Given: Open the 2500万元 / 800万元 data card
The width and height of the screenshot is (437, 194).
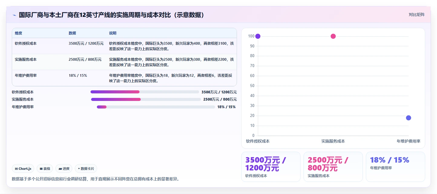Looking at the screenshot, I should 333,167.
